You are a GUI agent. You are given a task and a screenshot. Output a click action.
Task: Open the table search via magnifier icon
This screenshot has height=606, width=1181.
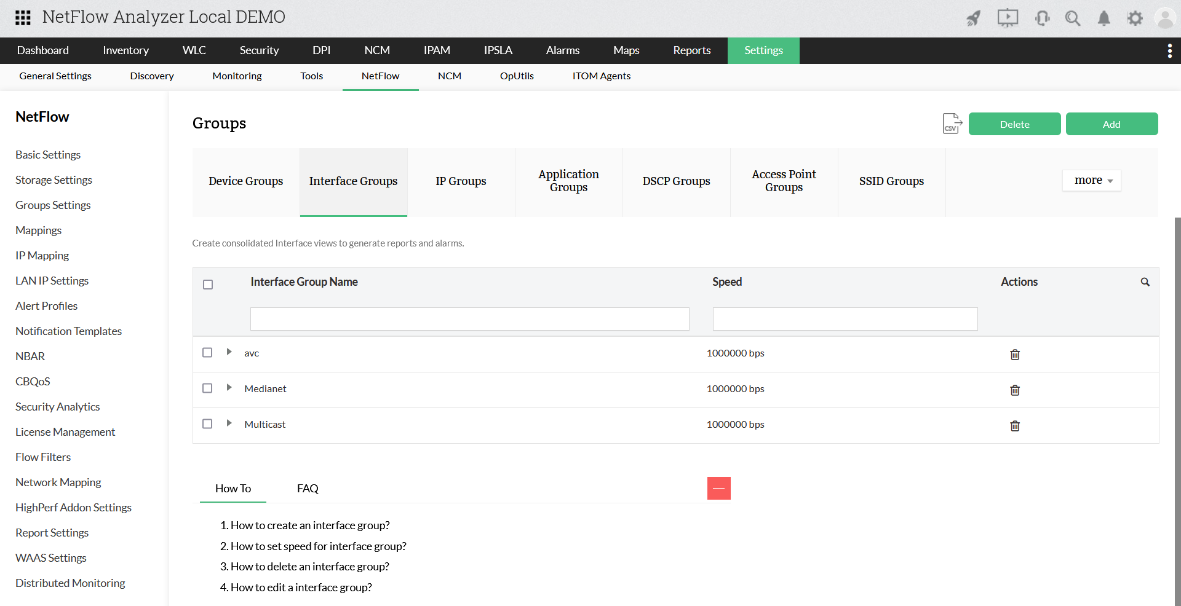(x=1145, y=282)
